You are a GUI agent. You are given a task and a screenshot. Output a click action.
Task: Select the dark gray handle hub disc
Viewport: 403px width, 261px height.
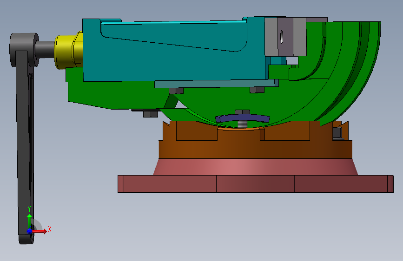(x=24, y=50)
